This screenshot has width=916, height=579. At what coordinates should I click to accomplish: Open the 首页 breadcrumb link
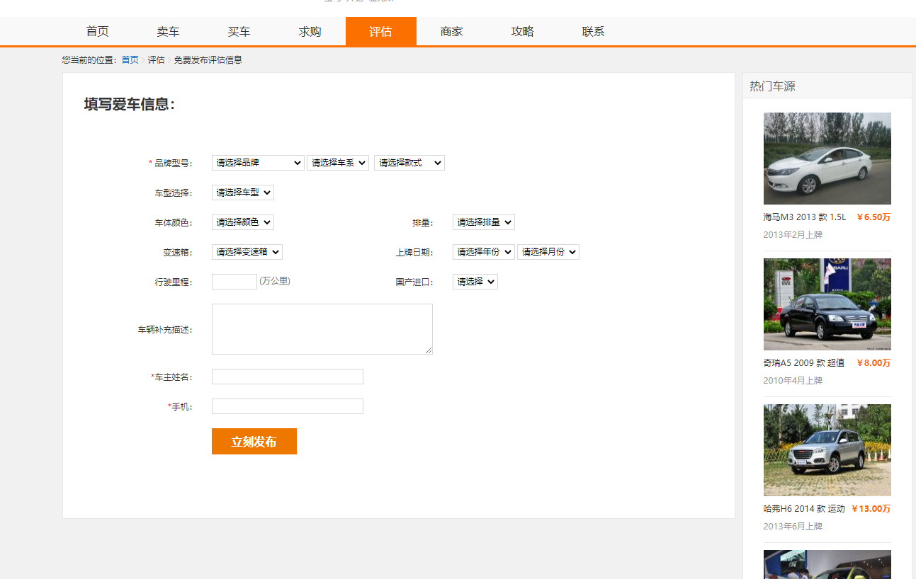coord(129,60)
